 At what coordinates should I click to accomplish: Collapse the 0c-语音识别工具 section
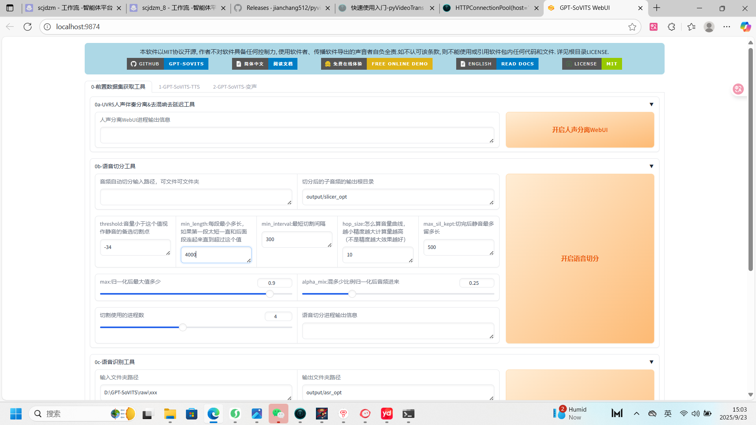651,362
